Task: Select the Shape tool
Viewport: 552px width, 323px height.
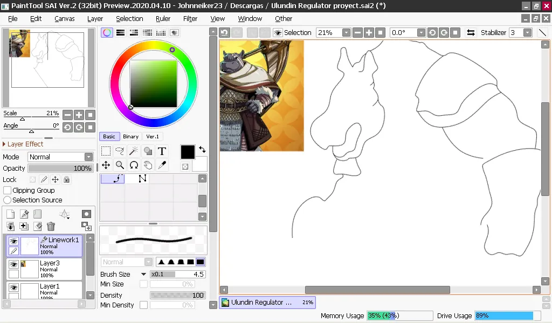Action: tap(148, 151)
